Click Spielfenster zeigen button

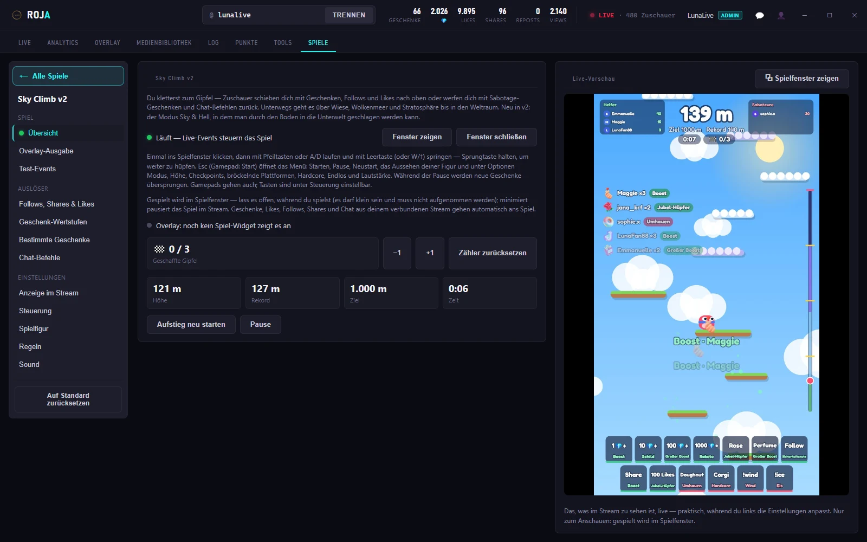point(802,79)
